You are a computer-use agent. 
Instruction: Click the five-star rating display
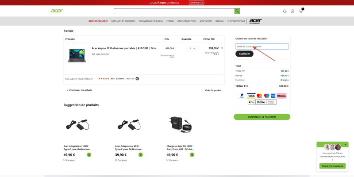[104, 79]
